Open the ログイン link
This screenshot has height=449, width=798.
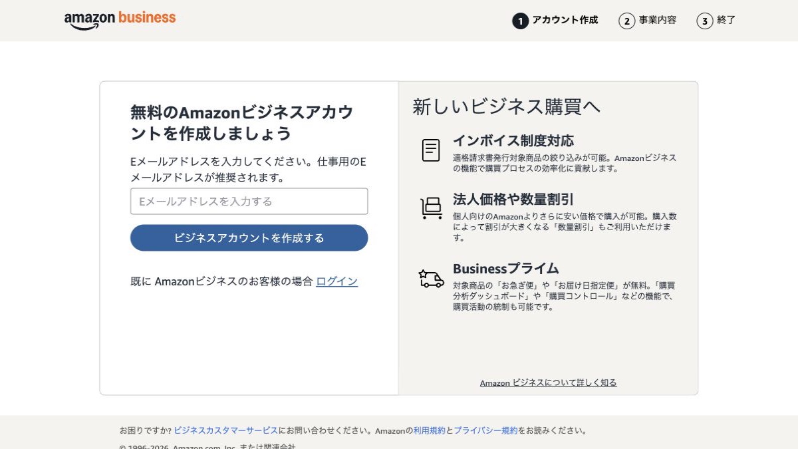(336, 281)
